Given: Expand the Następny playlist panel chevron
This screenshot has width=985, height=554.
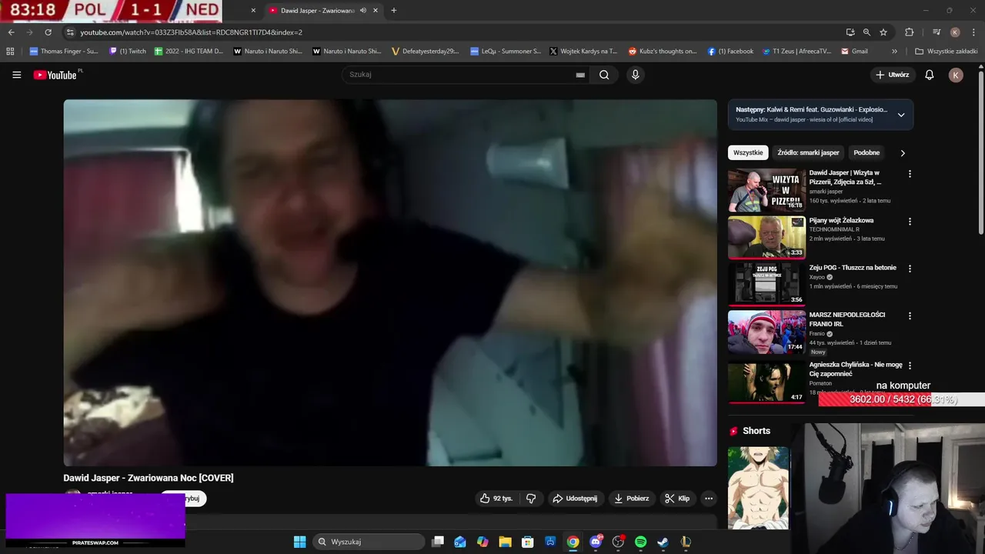Looking at the screenshot, I should point(901,115).
